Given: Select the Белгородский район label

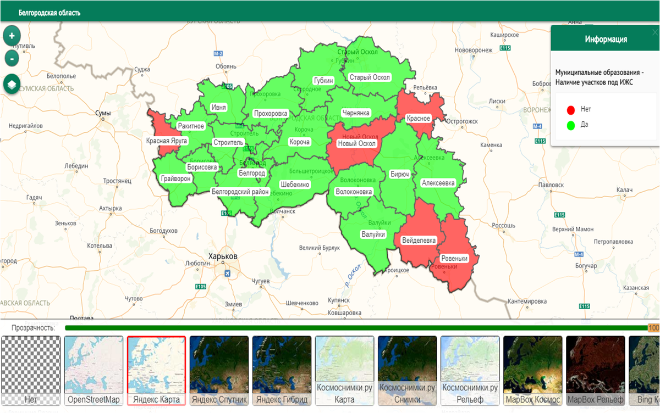Looking at the screenshot, I should [240, 192].
